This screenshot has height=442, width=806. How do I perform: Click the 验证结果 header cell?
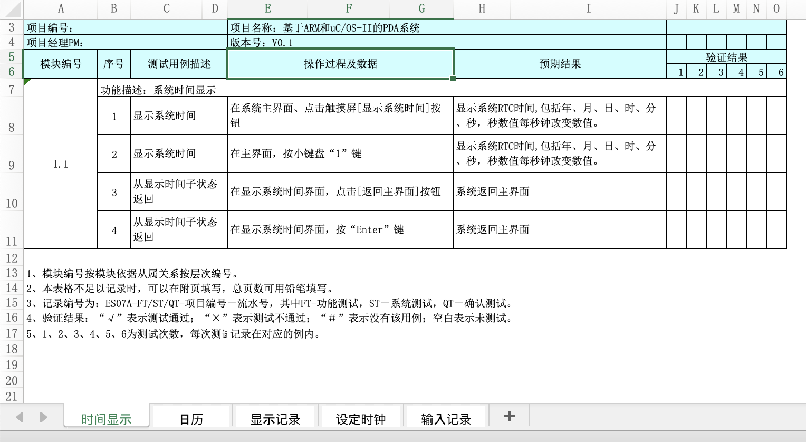pos(726,57)
